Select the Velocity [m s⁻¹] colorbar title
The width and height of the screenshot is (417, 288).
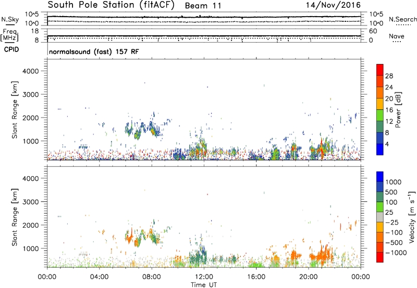click(412, 217)
